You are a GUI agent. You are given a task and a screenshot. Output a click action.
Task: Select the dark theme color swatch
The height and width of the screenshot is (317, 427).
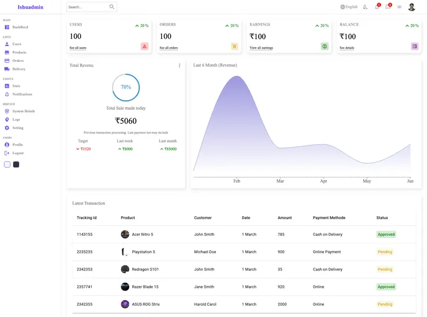(16, 164)
